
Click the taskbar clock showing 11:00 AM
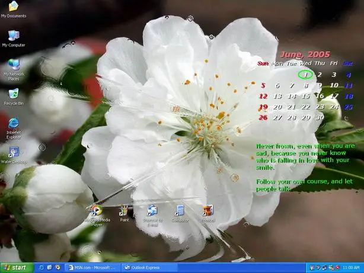(351, 268)
